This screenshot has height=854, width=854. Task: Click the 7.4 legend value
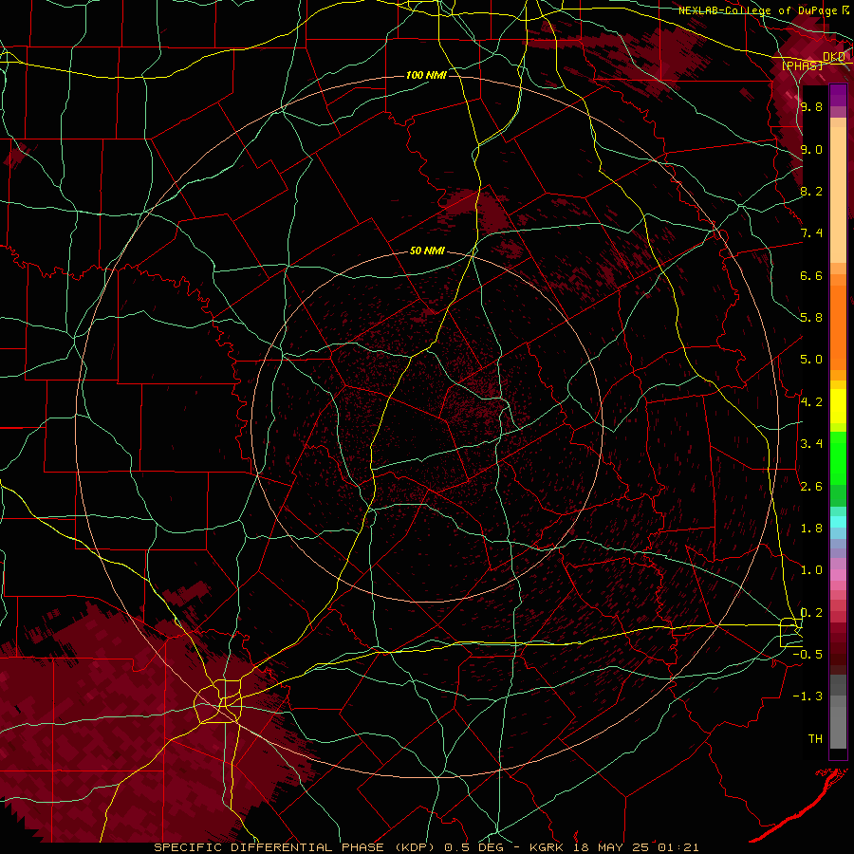(x=811, y=233)
